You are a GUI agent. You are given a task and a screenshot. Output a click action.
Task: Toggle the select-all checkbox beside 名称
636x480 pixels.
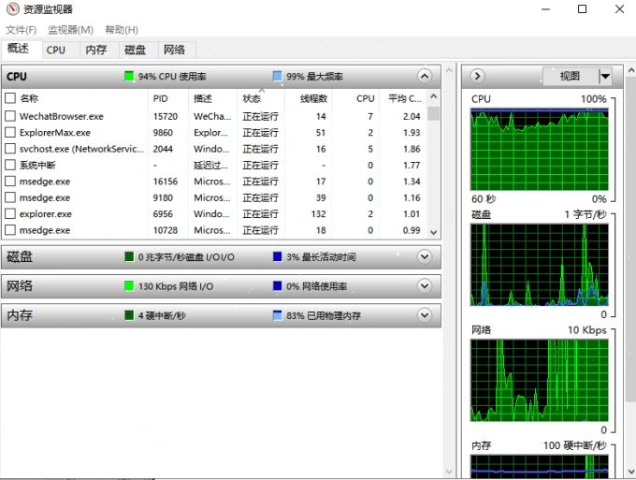pyautogui.click(x=10, y=98)
